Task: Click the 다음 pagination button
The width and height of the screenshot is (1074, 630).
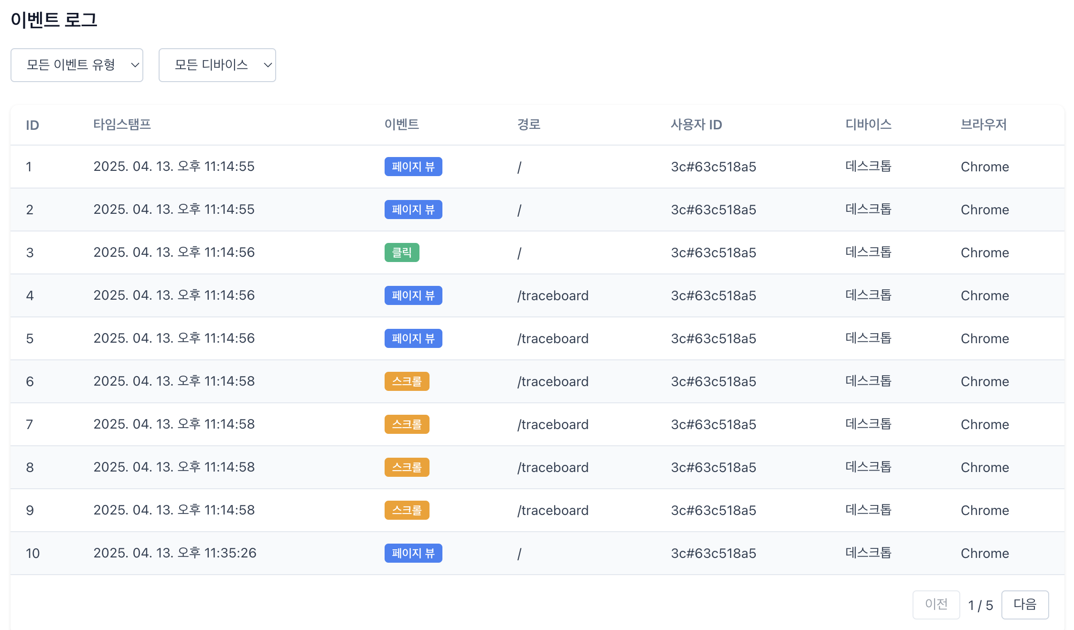Action: [1024, 604]
